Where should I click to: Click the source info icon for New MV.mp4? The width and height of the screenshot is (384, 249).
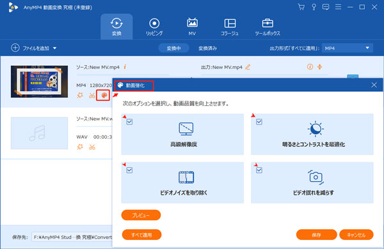coord(125,66)
